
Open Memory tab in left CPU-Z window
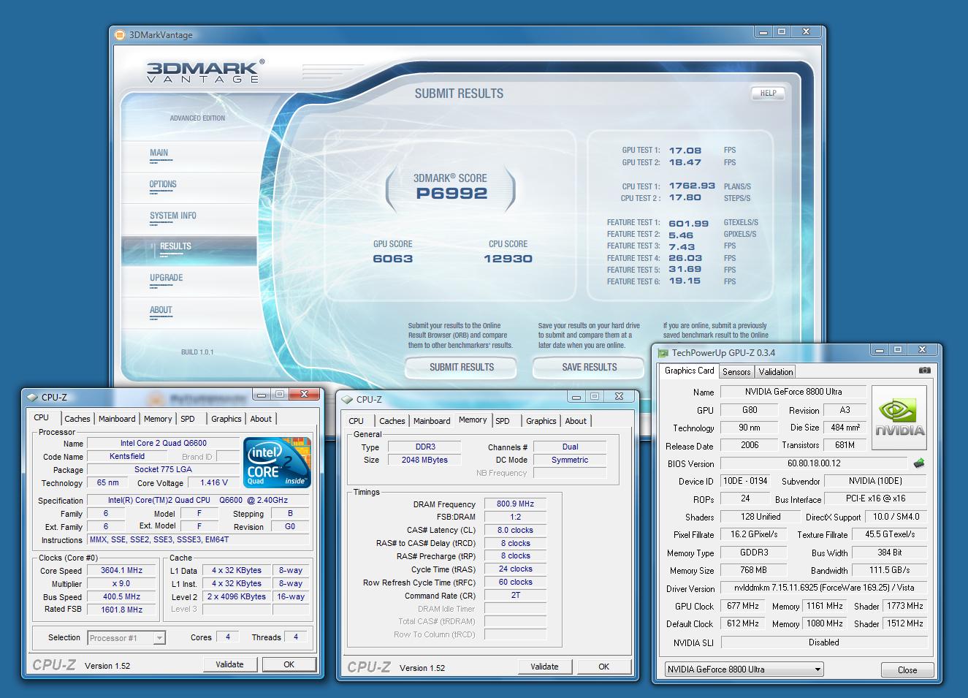[158, 419]
